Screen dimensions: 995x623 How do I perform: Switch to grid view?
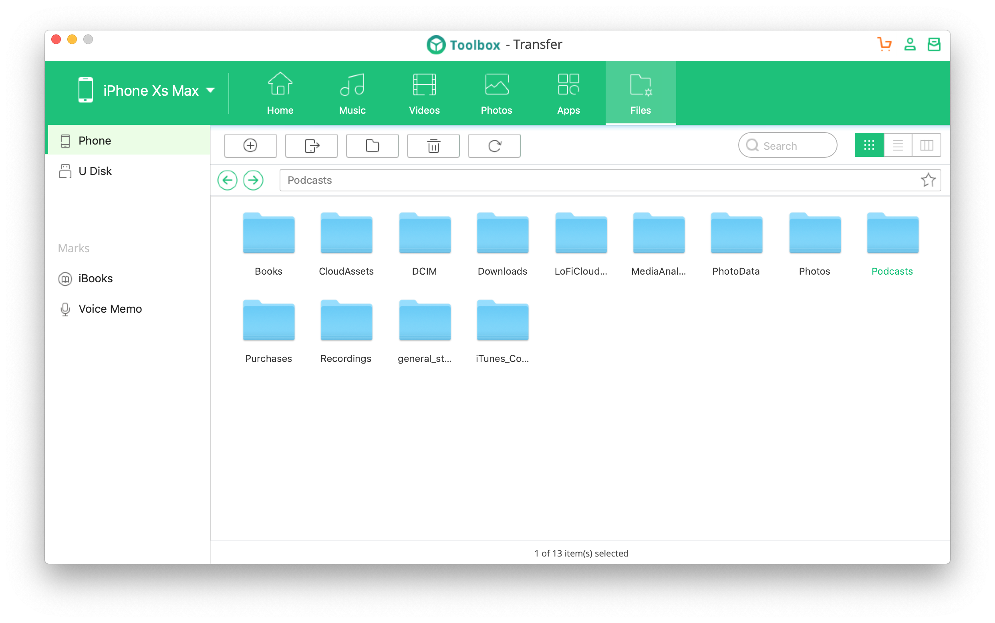[x=869, y=145]
